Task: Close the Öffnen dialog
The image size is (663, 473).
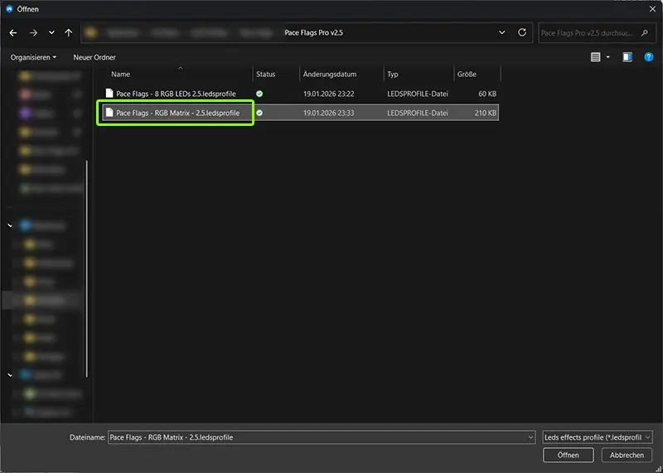Action: 652,8
